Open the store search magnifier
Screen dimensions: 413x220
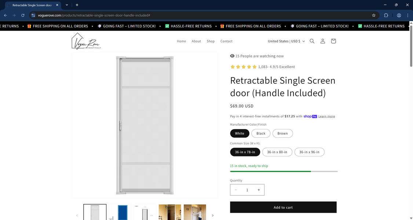coord(312,41)
